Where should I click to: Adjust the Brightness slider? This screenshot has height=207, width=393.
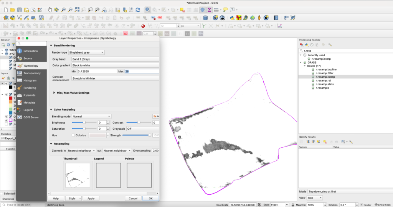(x=84, y=123)
